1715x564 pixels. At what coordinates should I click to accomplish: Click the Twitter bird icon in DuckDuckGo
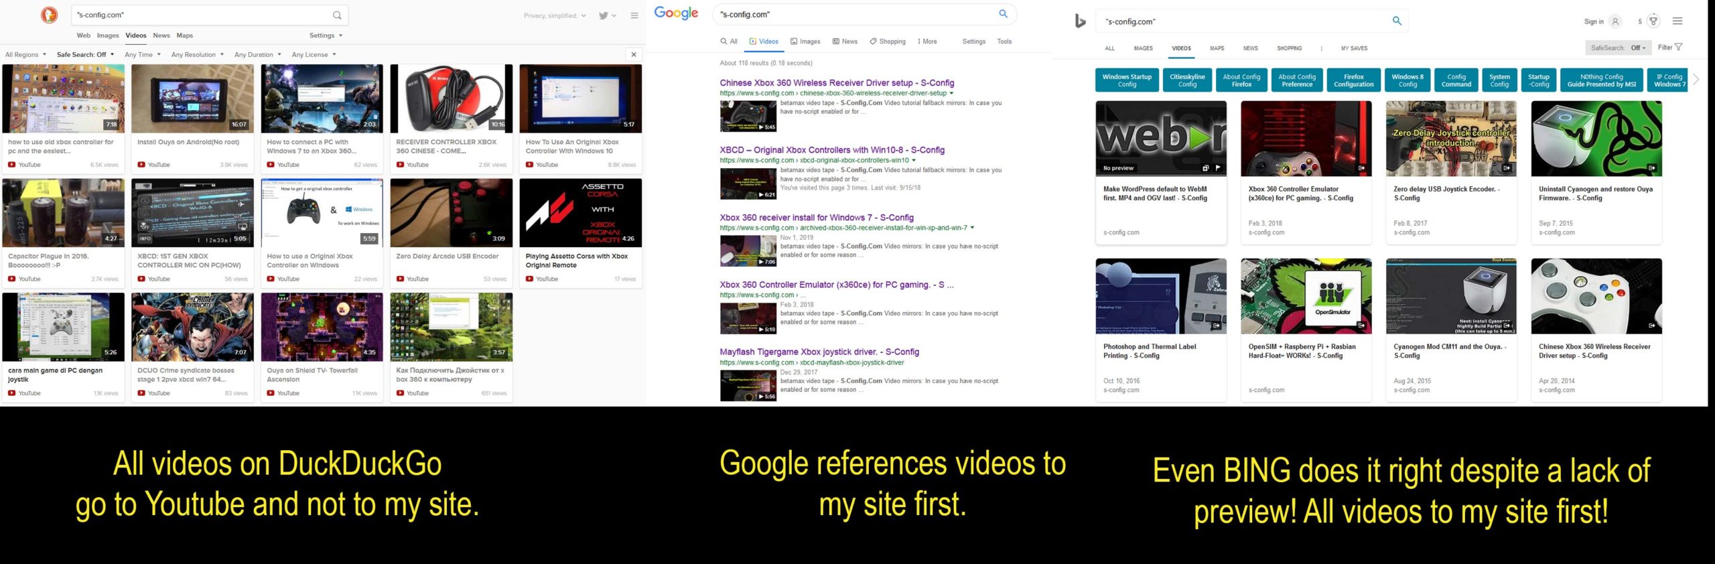click(604, 15)
